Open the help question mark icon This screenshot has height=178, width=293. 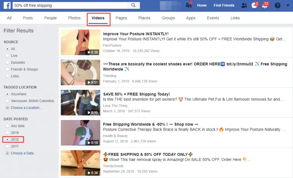pos(277,5)
